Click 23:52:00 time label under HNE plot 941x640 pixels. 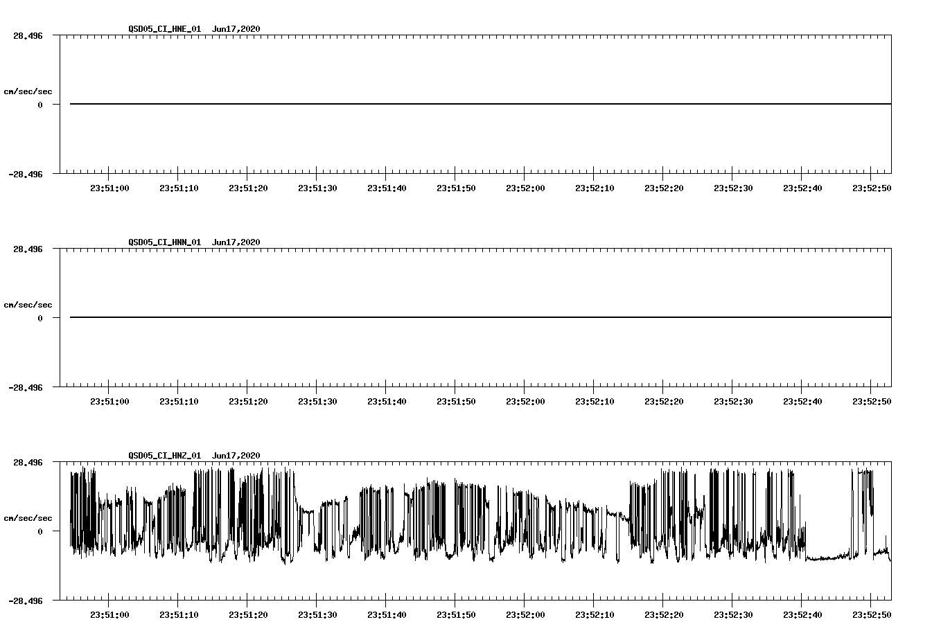[x=525, y=188]
